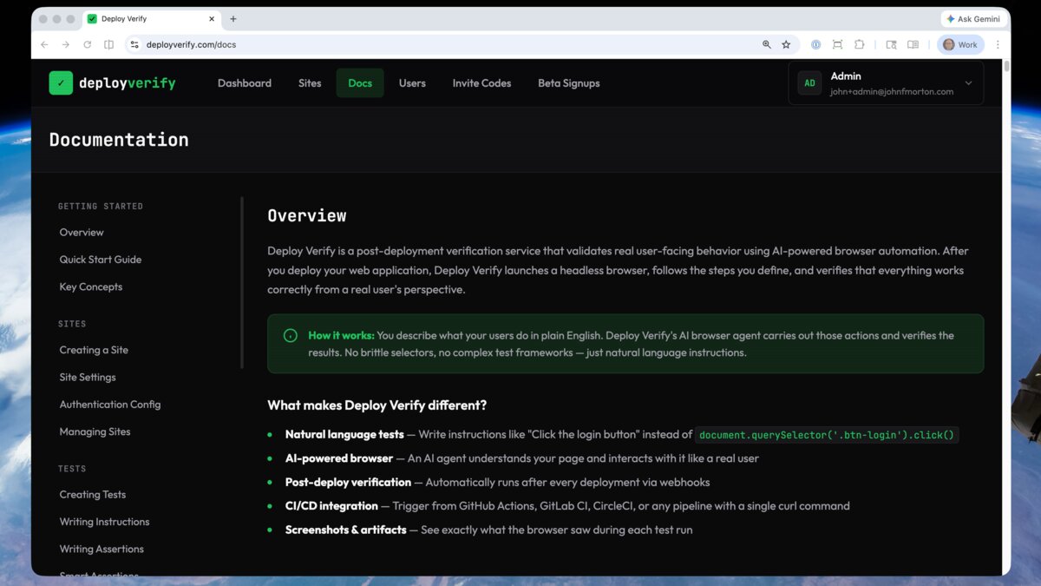Screen dimensions: 1041x586
Task: Select the Docs nav tab
Action: tap(360, 83)
